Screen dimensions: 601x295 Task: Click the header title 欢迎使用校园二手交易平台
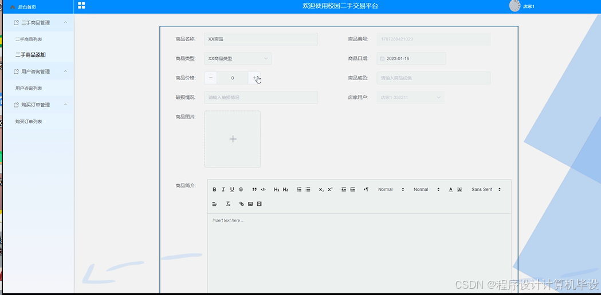pyautogui.click(x=340, y=6)
